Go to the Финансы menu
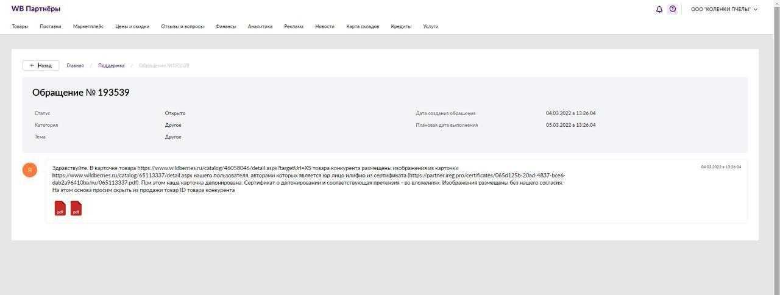Screen dimensions: 780x295 coord(225,27)
